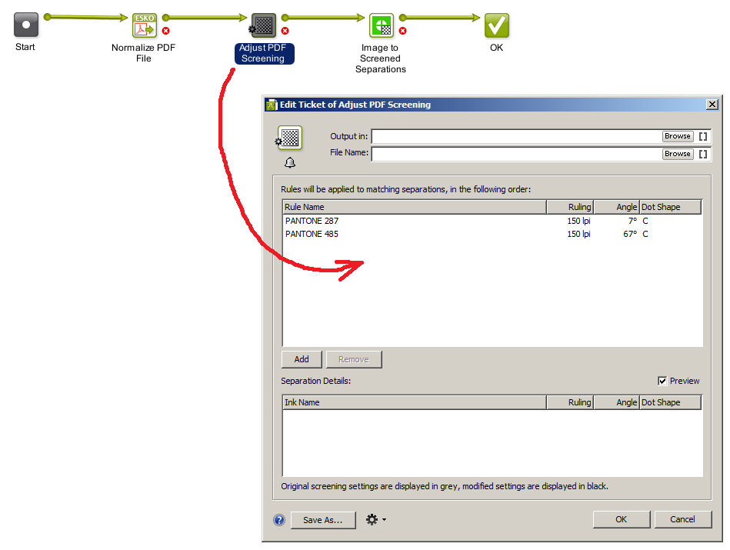Click Save As... button
The width and height of the screenshot is (730, 550).
pyautogui.click(x=322, y=520)
